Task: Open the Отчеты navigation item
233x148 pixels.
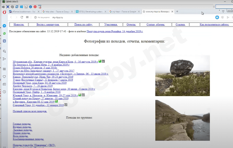Action: pos(131,24)
